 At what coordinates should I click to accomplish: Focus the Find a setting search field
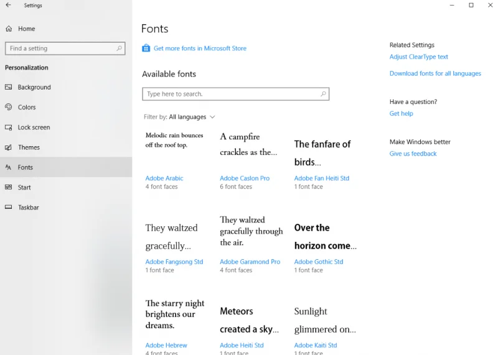tap(61, 48)
